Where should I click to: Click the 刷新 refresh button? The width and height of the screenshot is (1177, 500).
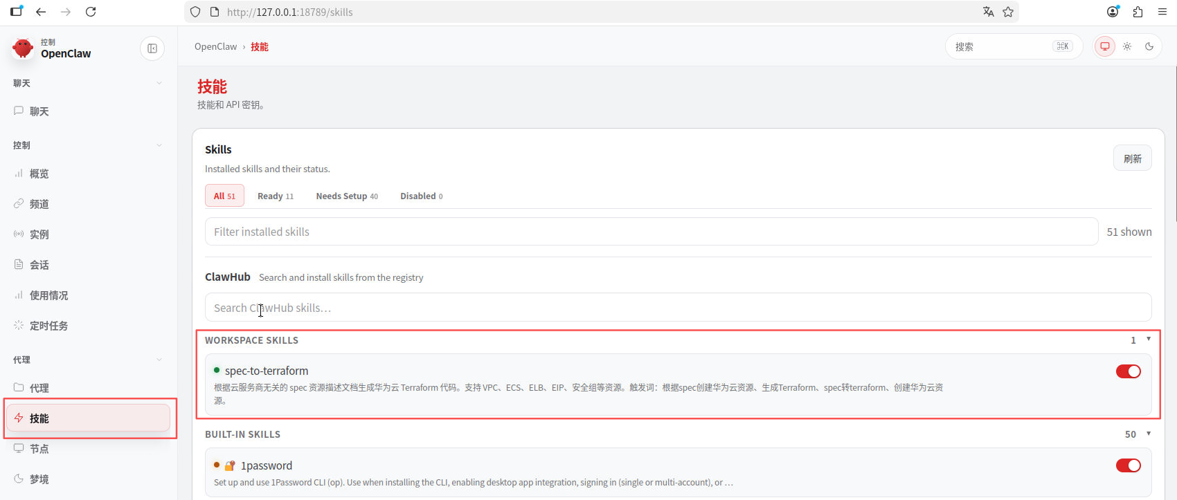1133,158
